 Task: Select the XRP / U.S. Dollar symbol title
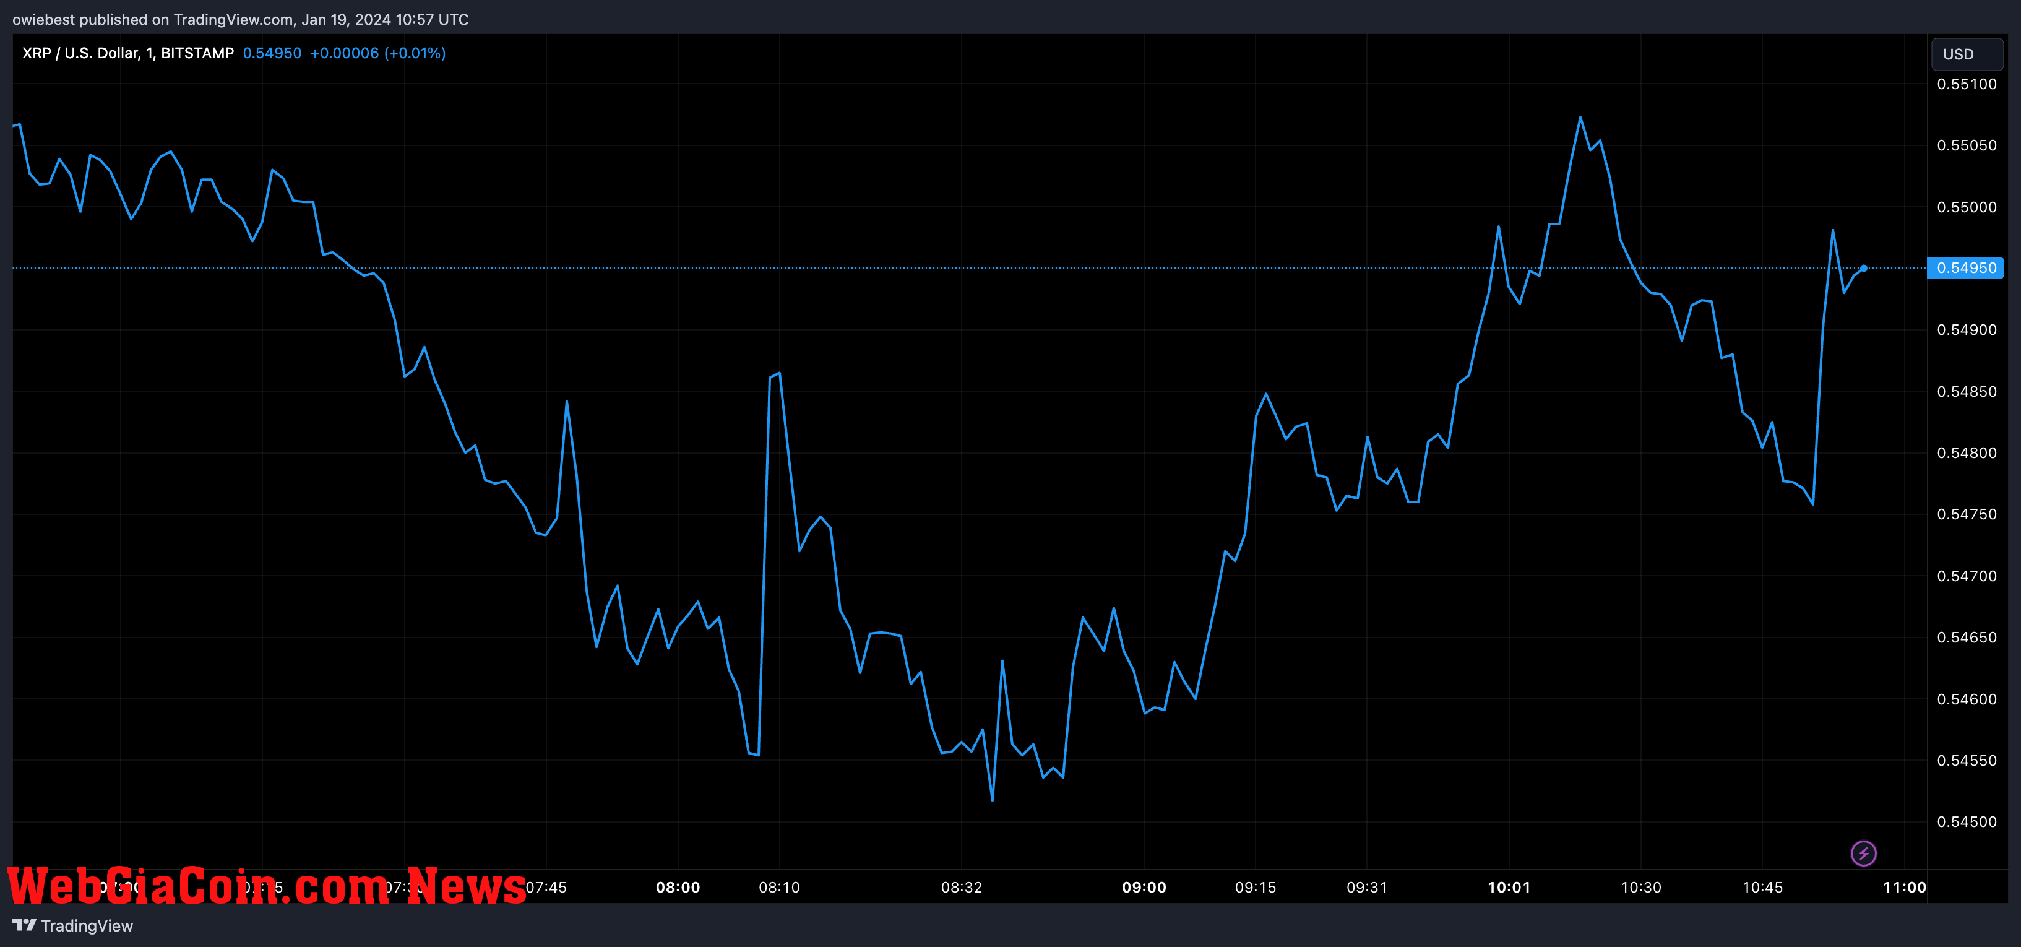(x=128, y=53)
